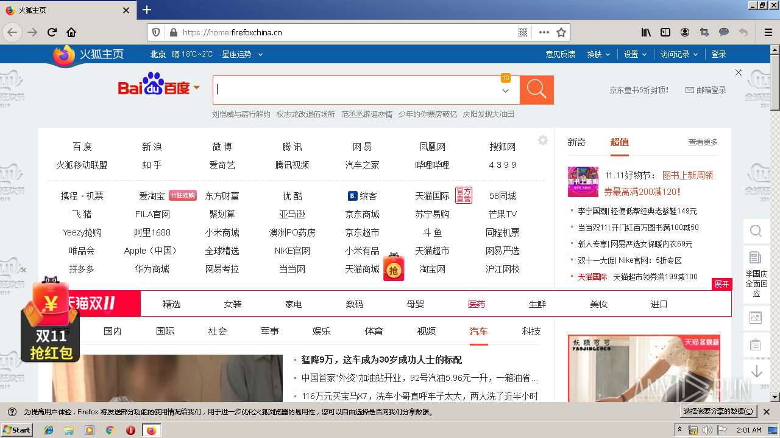Toggle the sidebar view icon
This screenshot has width=780, height=438.
tap(665, 32)
